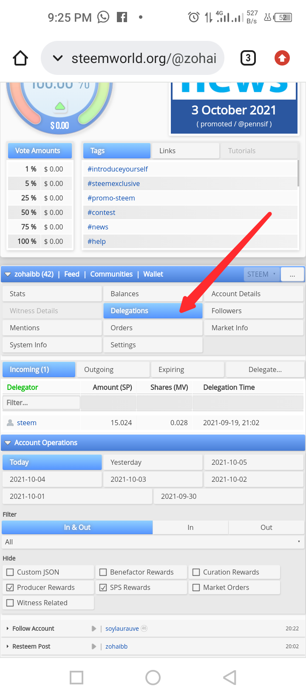Collapse the zohaibb account panel triangle
Screen dimensions: 306x698
tap(8, 275)
